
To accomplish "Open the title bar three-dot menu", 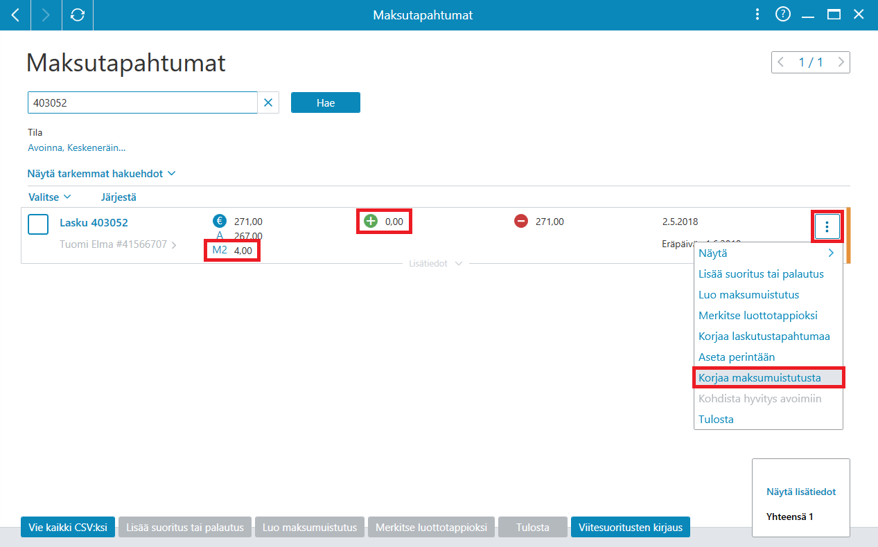I will 757,15.
